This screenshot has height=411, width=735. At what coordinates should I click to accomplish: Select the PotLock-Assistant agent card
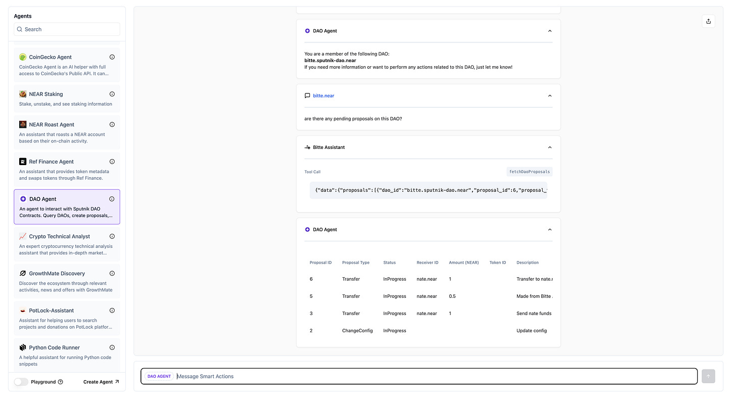click(x=67, y=319)
